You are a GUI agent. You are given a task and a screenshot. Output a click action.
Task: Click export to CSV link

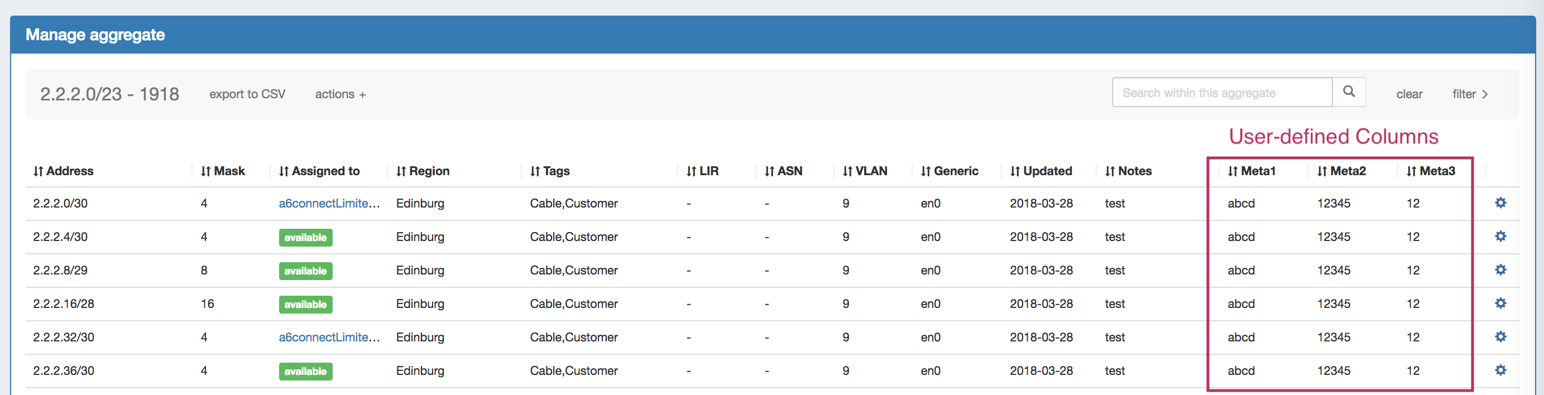click(247, 94)
